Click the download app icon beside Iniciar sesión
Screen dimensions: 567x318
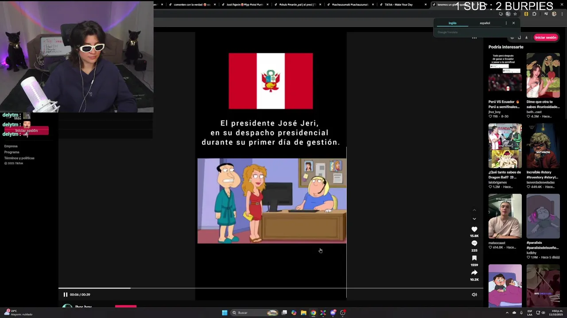tap(526, 38)
